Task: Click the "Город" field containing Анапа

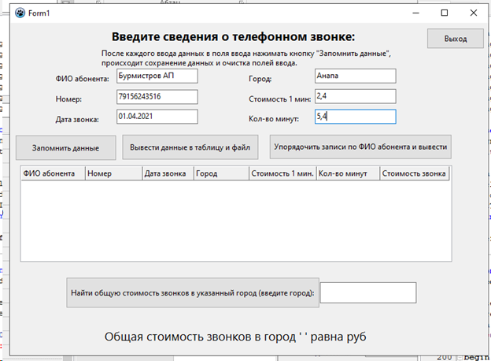Action: (353, 76)
